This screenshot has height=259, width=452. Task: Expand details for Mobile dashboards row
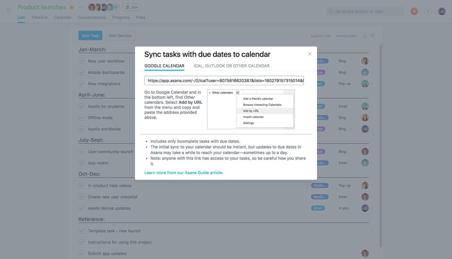click(372, 72)
